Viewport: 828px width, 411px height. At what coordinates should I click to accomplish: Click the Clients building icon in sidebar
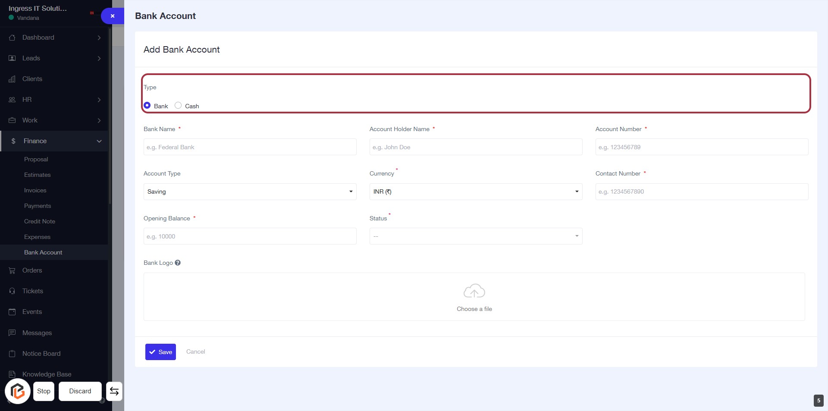tap(12, 79)
